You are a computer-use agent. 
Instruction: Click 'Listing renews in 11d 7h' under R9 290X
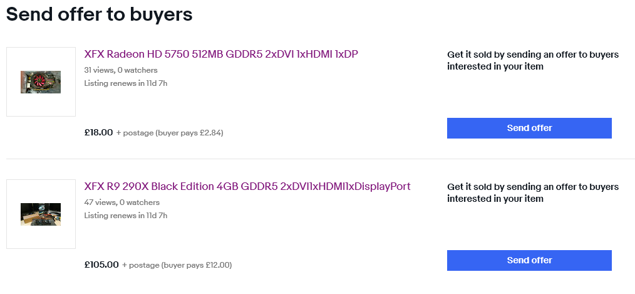point(125,216)
